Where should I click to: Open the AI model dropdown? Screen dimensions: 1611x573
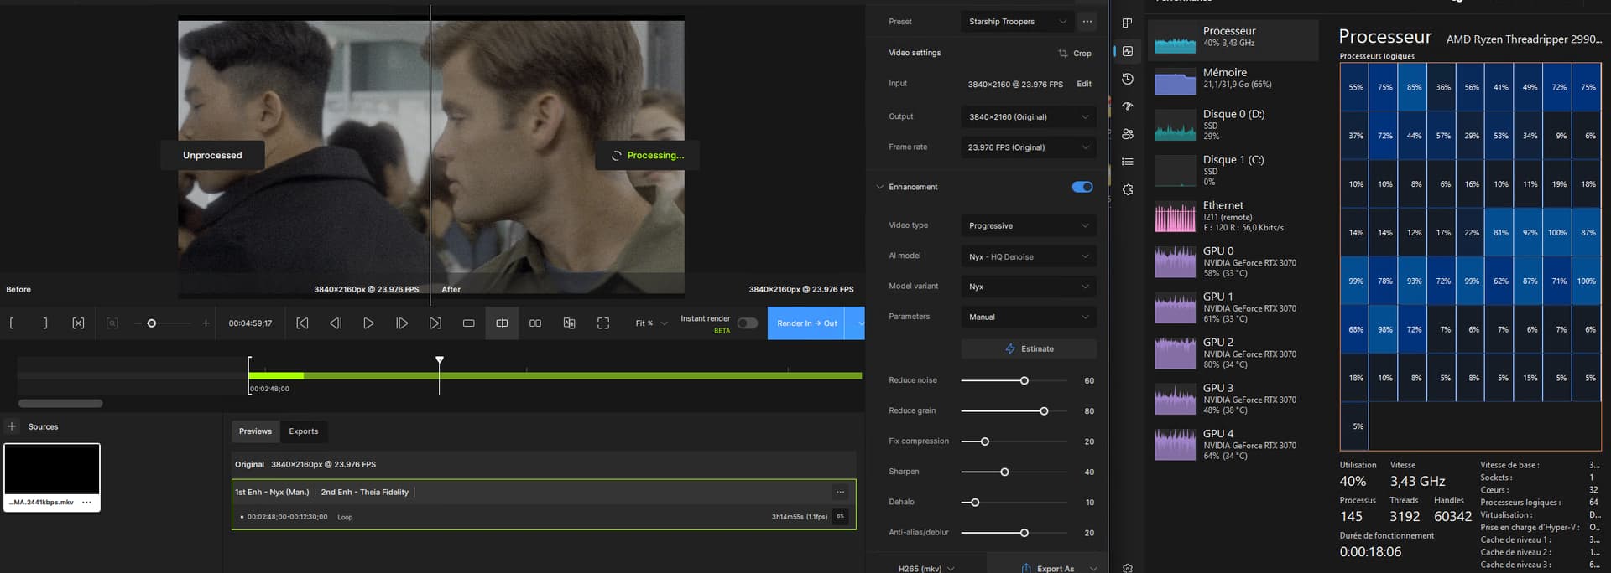(1028, 256)
